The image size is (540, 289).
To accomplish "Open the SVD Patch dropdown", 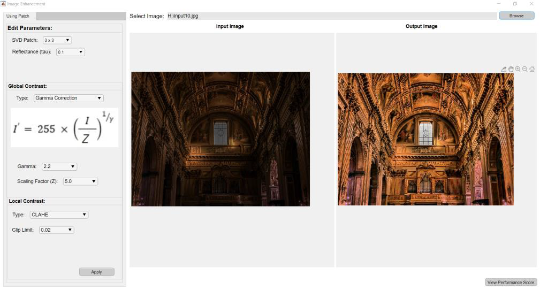I will (57, 40).
